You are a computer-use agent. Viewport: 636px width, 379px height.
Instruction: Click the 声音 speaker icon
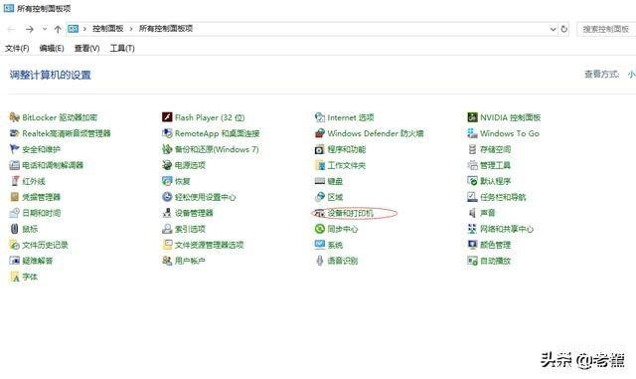pos(472,213)
